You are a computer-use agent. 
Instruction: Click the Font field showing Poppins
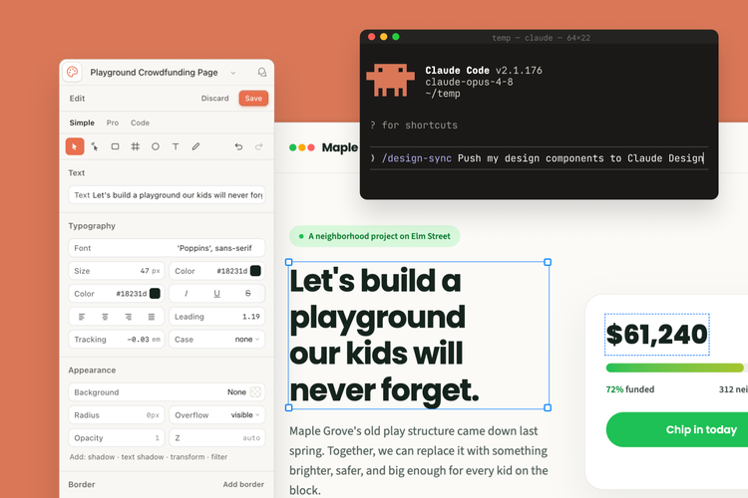[167, 248]
